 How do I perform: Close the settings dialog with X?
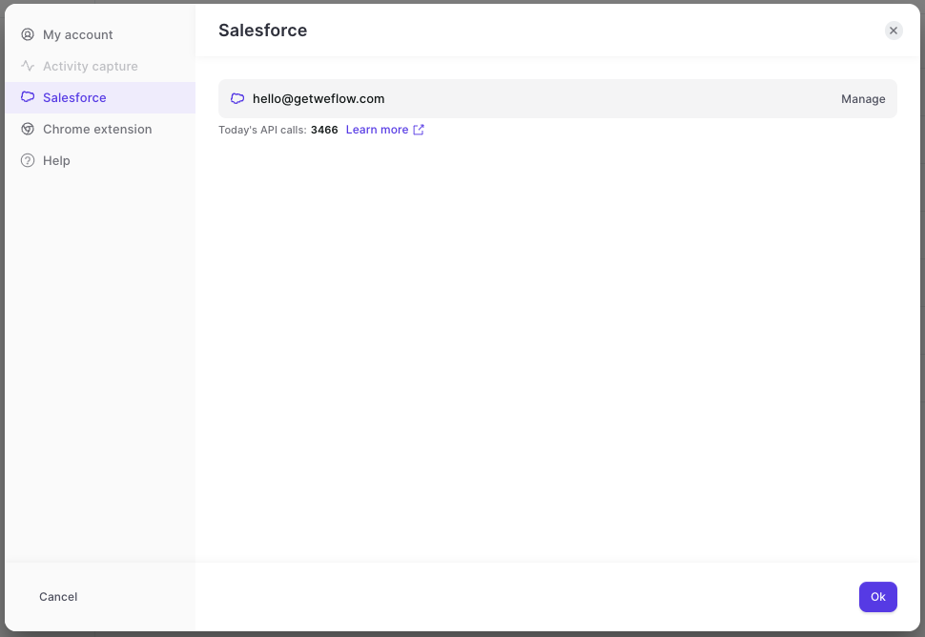[894, 31]
